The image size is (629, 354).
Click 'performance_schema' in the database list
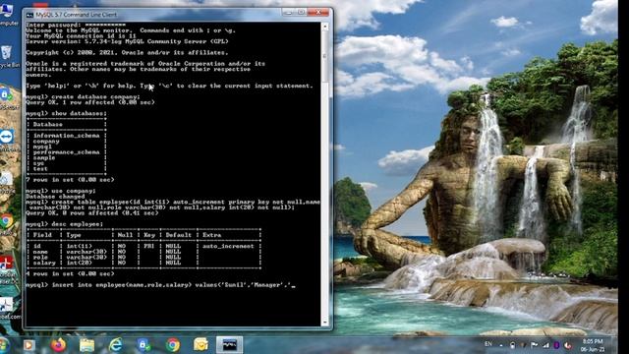point(66,152)
